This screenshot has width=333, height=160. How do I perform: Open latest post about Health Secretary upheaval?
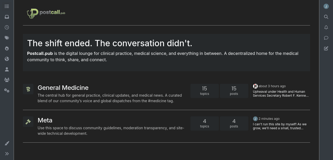pos(281,94)
